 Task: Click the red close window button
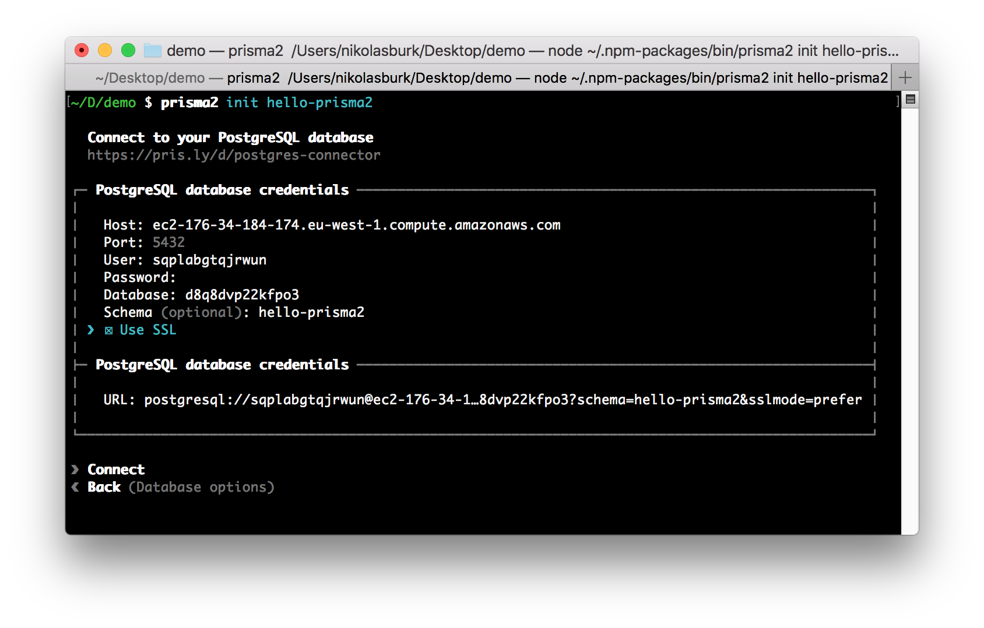click(x=82, y=51)
